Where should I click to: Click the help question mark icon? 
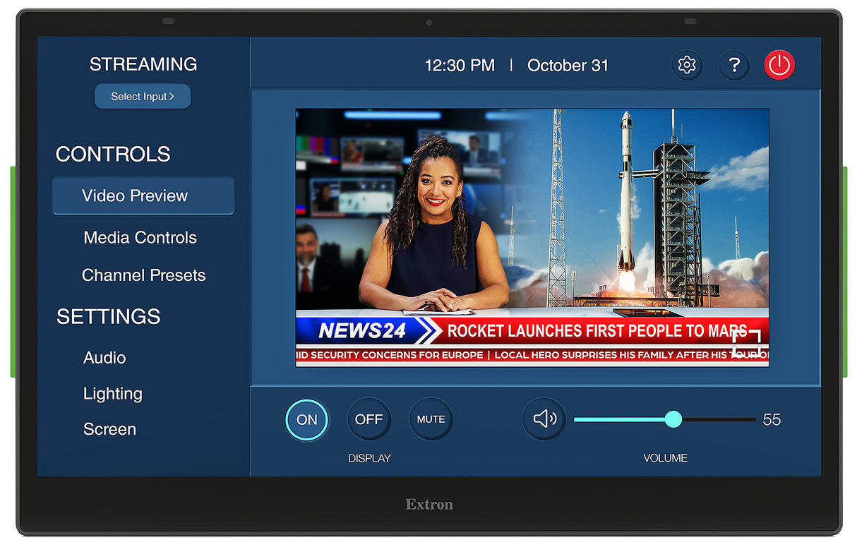pyautogui.click(x=734, y=66)
